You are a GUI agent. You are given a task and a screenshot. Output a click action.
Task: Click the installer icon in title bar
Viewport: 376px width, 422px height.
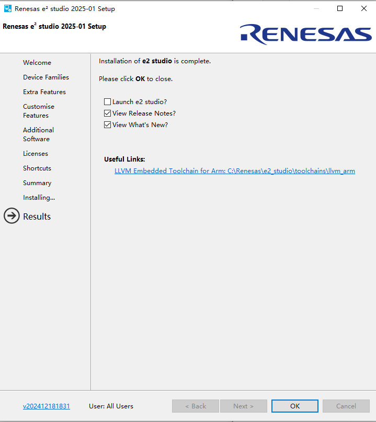pyautogui.click(x=8, y=8)
